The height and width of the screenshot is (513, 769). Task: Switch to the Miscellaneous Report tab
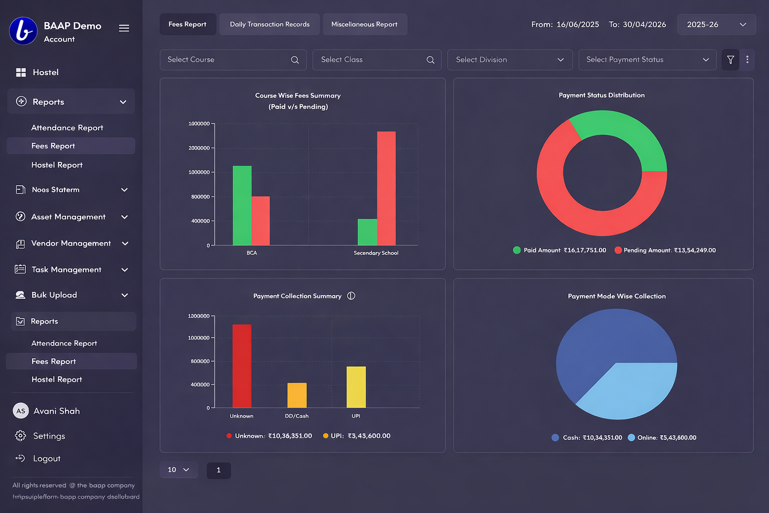pos(364,25)
